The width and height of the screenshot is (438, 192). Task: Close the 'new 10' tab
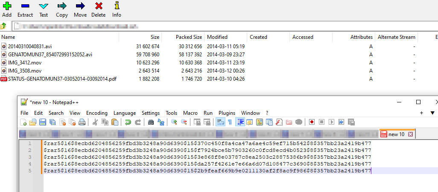click(x=410, y=134)
